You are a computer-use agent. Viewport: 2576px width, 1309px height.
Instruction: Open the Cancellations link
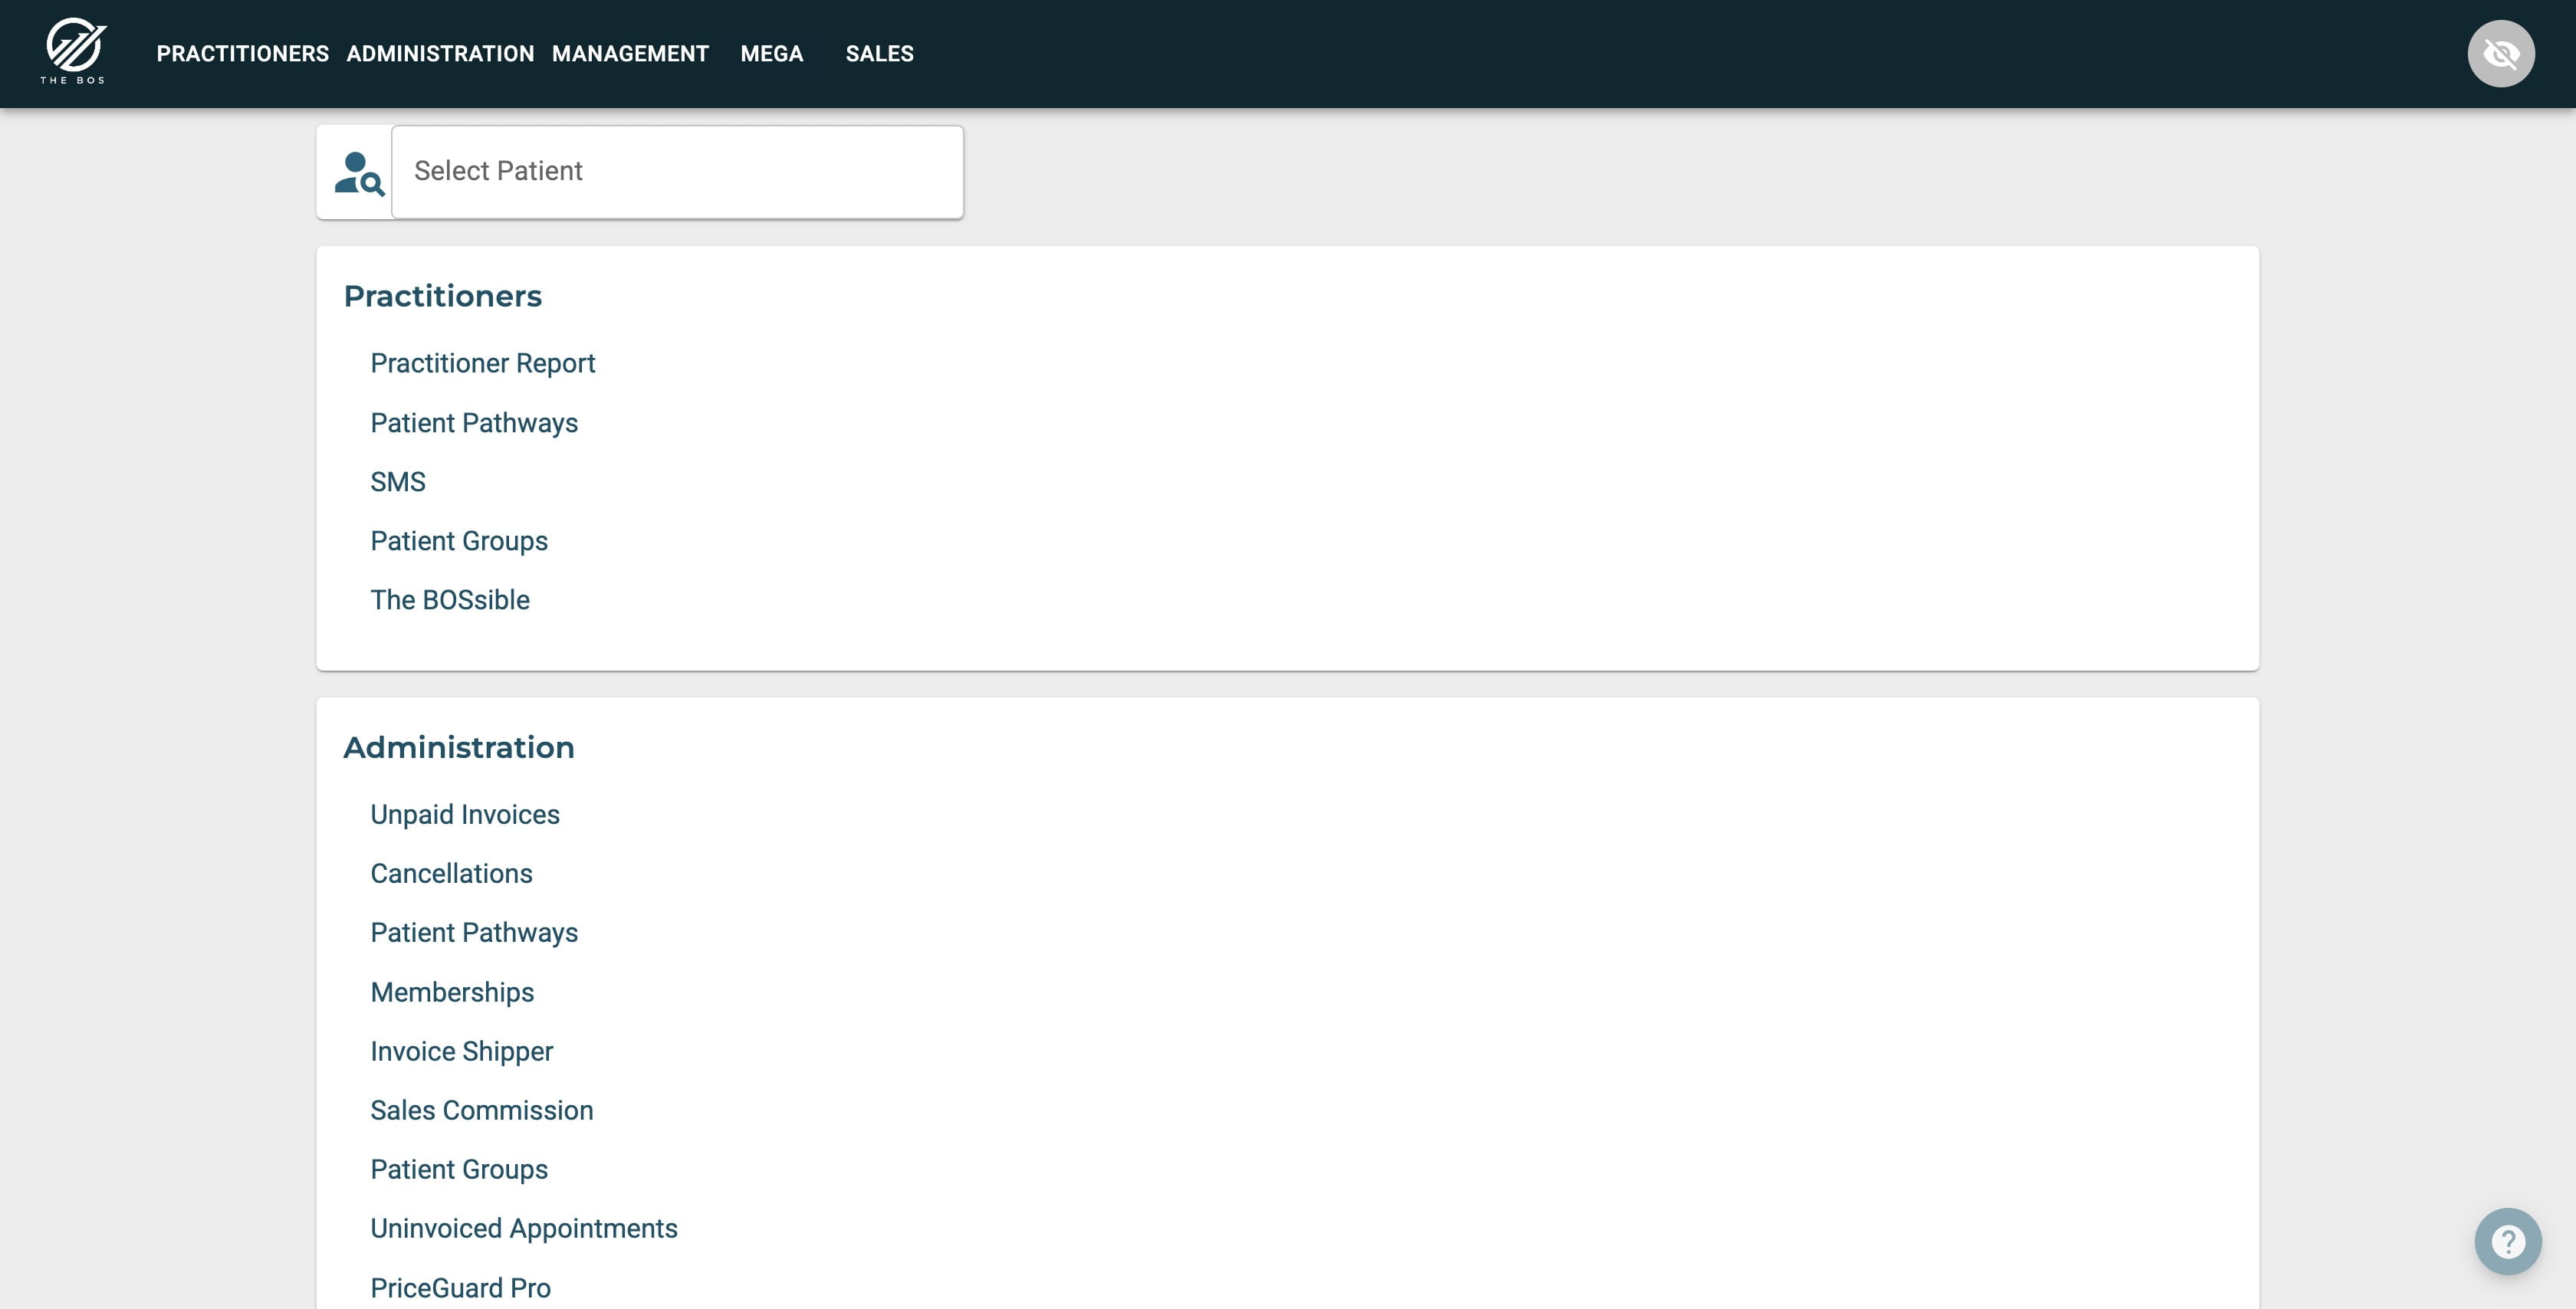(x=451, y=873)
